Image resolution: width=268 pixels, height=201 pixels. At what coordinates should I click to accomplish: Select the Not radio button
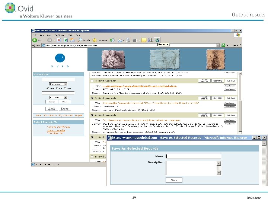coord(65,88)
